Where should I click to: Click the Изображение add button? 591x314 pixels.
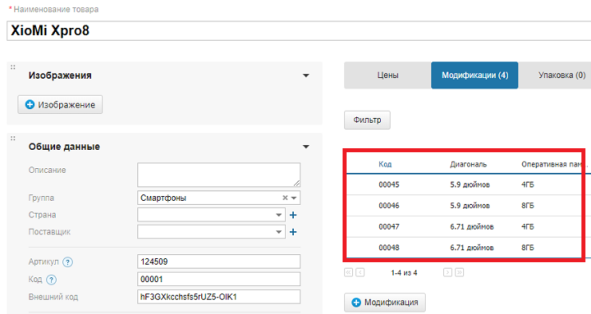[61, 104]
